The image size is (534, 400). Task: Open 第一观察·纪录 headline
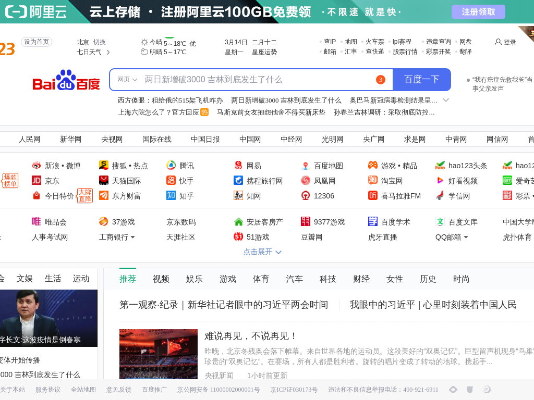point(223,305)
